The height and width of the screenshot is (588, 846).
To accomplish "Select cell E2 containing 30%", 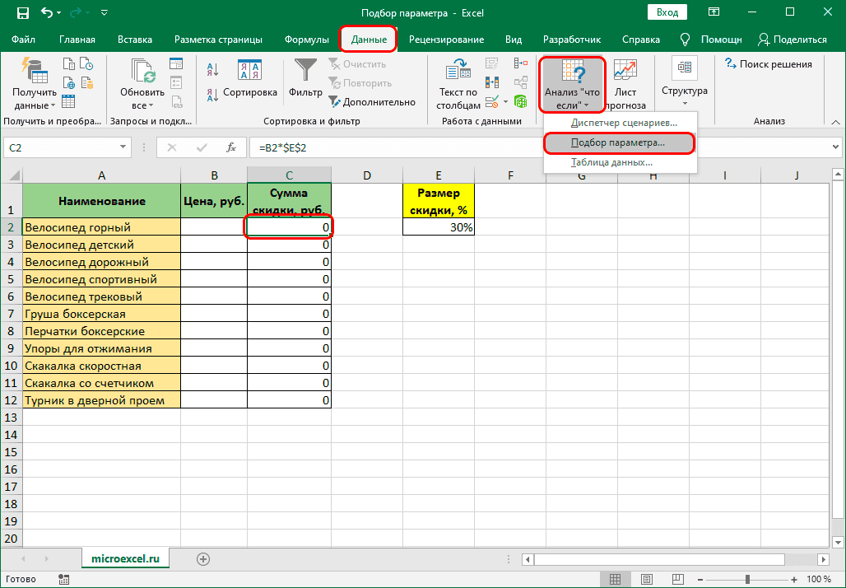I will click(439, 227).
